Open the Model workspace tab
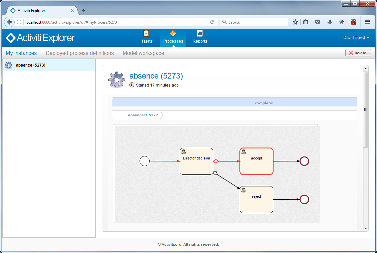377x253 pixels. (143, 53)
